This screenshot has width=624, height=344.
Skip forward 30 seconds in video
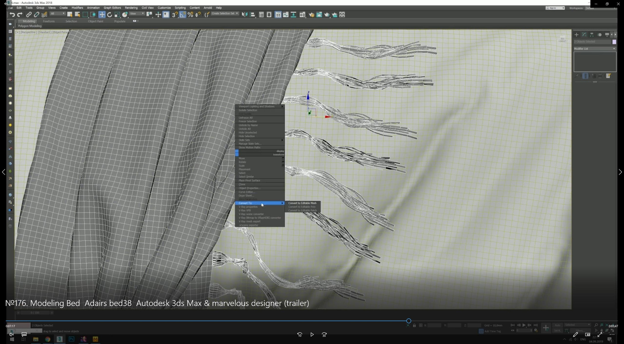[324, 335]
